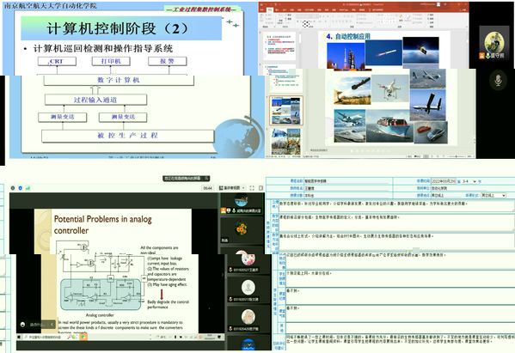515x353 pixels.
Task: Open the 演讲者视图 view dropdown
Action: pos(232,188)
